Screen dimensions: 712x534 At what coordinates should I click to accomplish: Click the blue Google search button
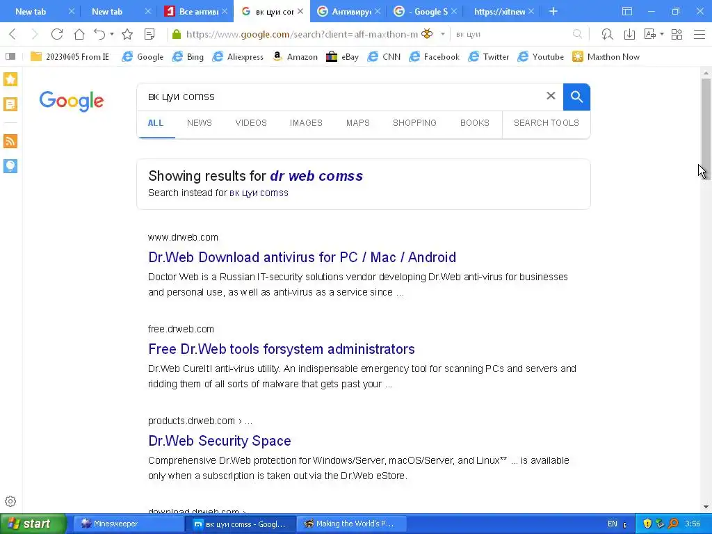(x=576, y=97)
